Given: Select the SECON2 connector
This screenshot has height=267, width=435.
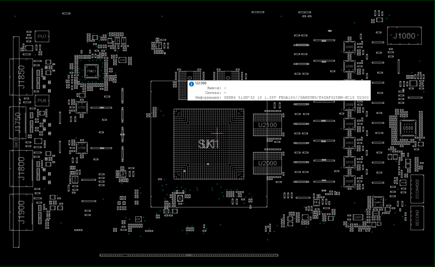Looking at the screenshot, I should click(x=417, y=218).
